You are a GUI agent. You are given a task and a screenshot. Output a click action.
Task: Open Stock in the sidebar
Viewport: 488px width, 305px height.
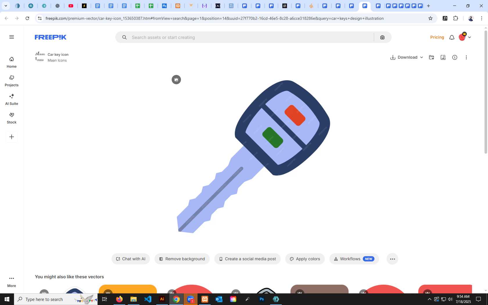12,118
